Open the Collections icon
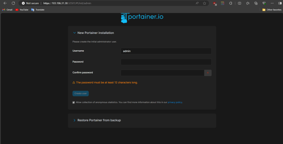 pos(256,3)
